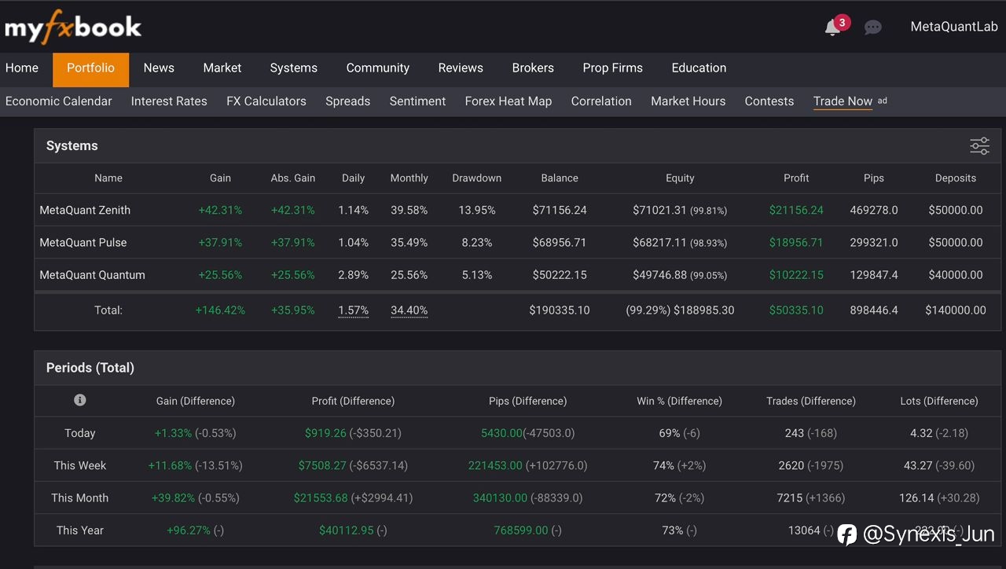Screen dimensions: 1006x569
Task: Open the Community menu
Action: 377,68
